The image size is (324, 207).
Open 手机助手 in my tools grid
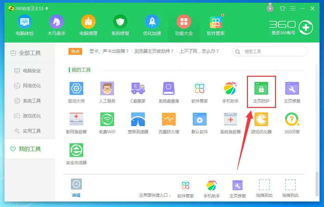tap(230, 92)
